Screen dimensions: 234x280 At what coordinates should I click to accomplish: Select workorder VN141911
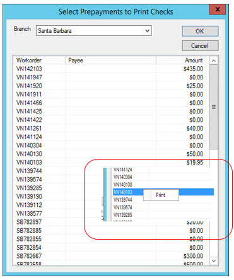(x=29, y=95)
